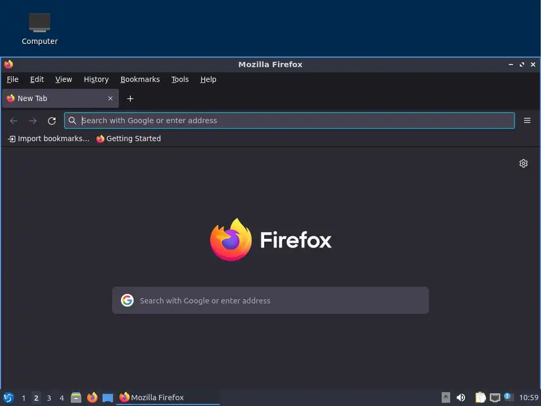Click the Google logo in search box
Viewport: 541px width, 406px height.
tap(127, 300)
